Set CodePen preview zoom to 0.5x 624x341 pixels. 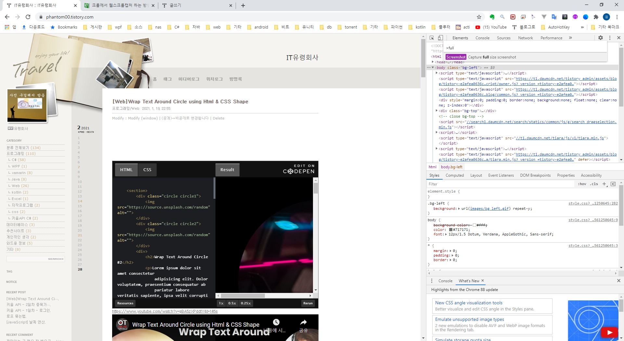[x=232, y=303]
